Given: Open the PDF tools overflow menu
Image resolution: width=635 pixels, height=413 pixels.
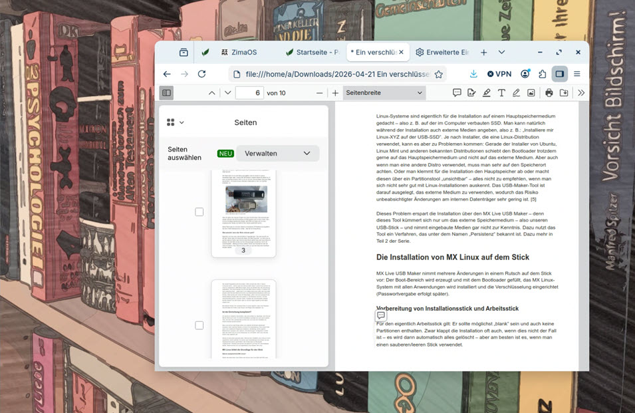Looking at the screenshot, I should tap(581, 93).
